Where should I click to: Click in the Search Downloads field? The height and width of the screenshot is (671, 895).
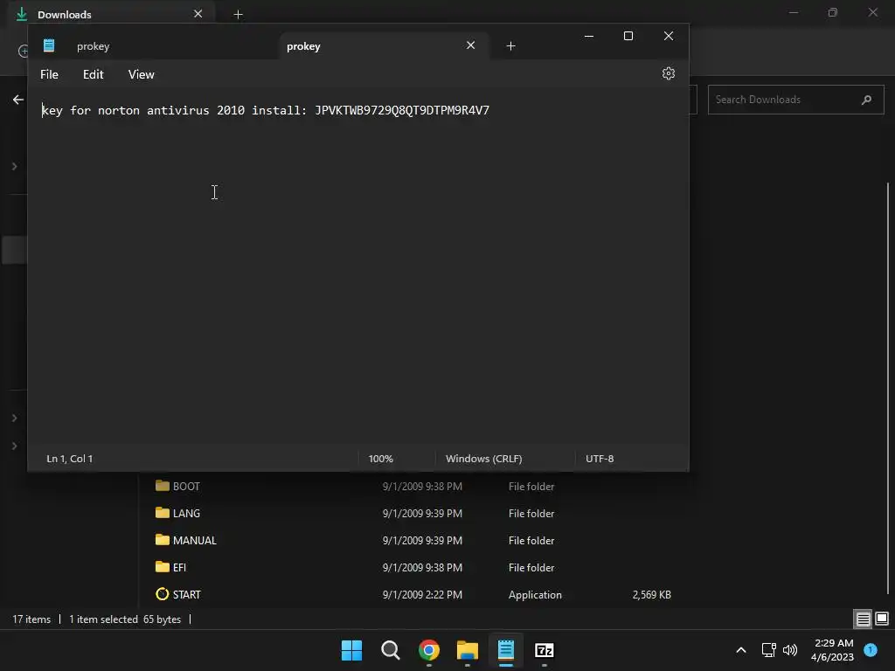[x=795, y=100]
